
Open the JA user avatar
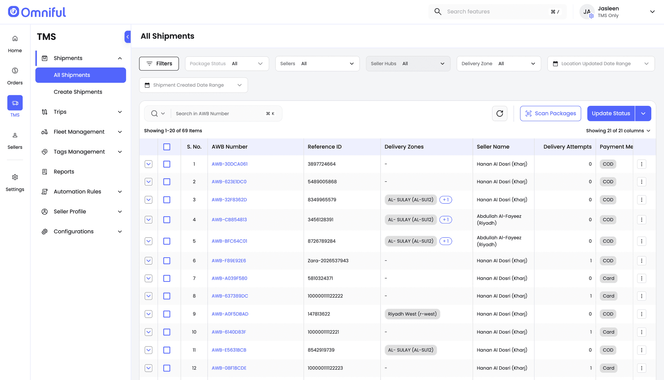click(587, 12)
